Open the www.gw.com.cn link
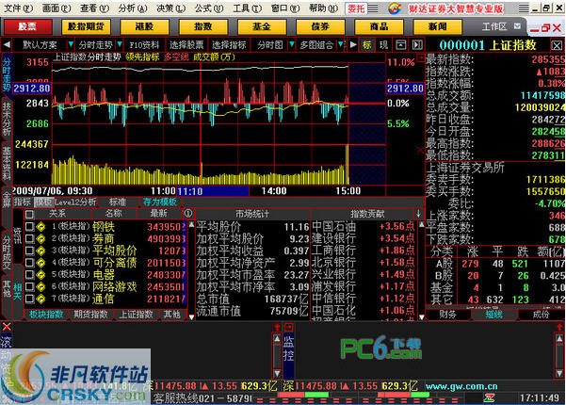 point(461,386)
